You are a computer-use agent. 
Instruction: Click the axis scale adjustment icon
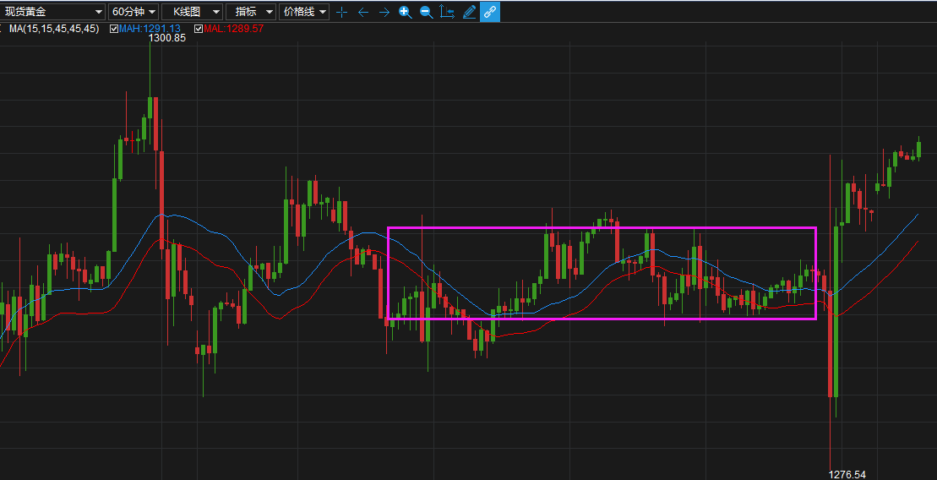click(x=447, y=12)
